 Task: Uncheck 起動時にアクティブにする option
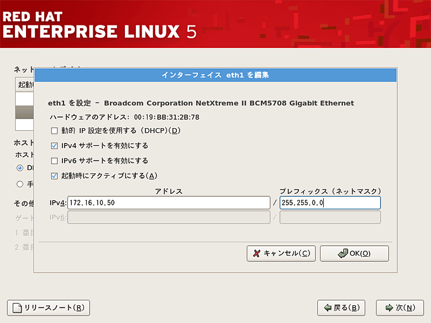[54, 176]
